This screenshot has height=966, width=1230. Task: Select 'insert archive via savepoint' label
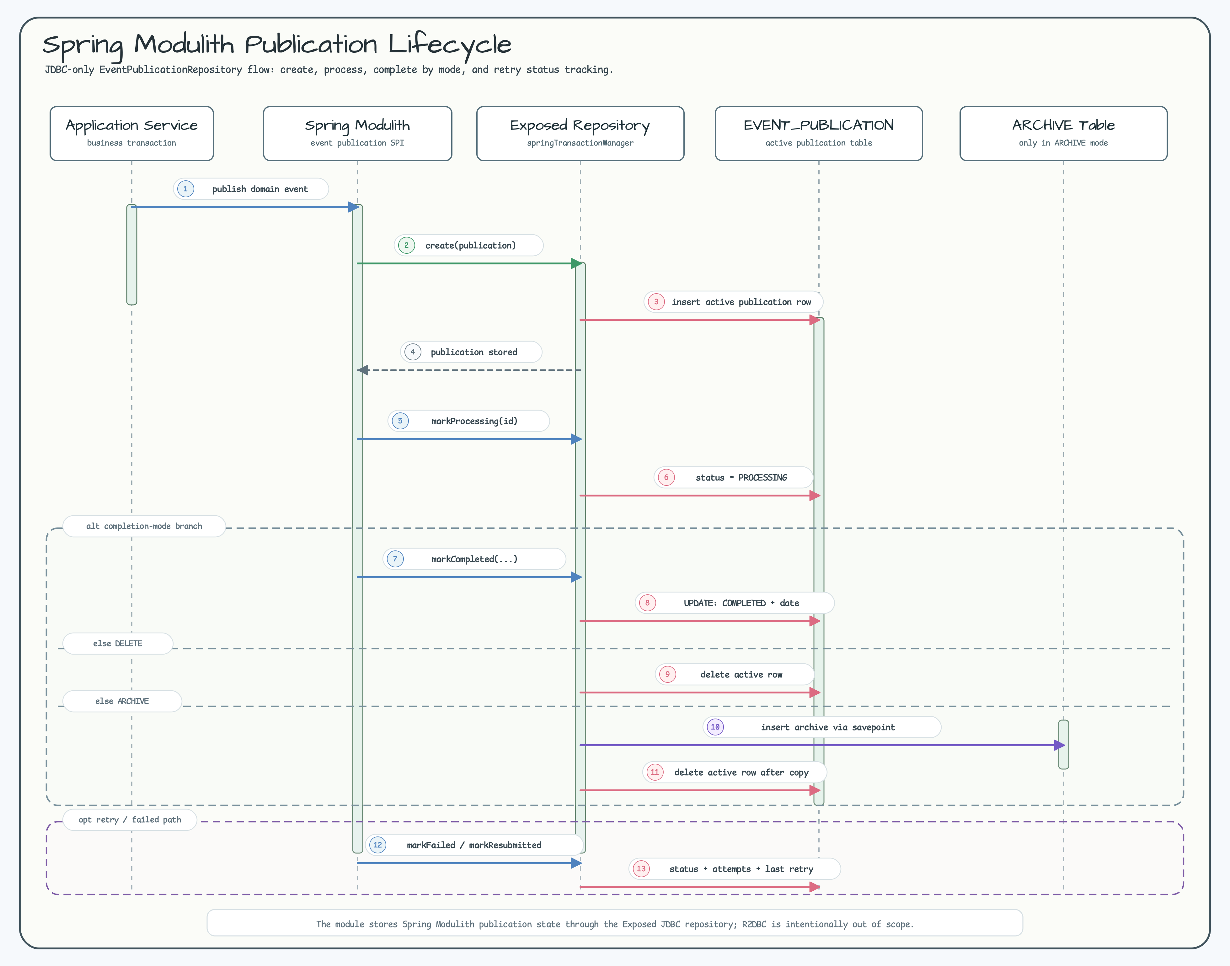click(x=821, y=727)
